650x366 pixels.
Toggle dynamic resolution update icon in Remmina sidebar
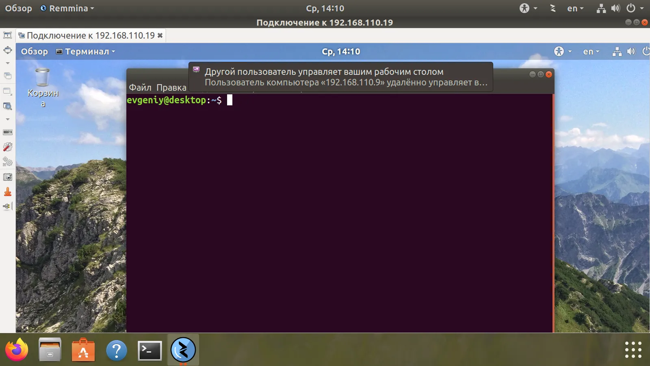click(x=7, y=91)
